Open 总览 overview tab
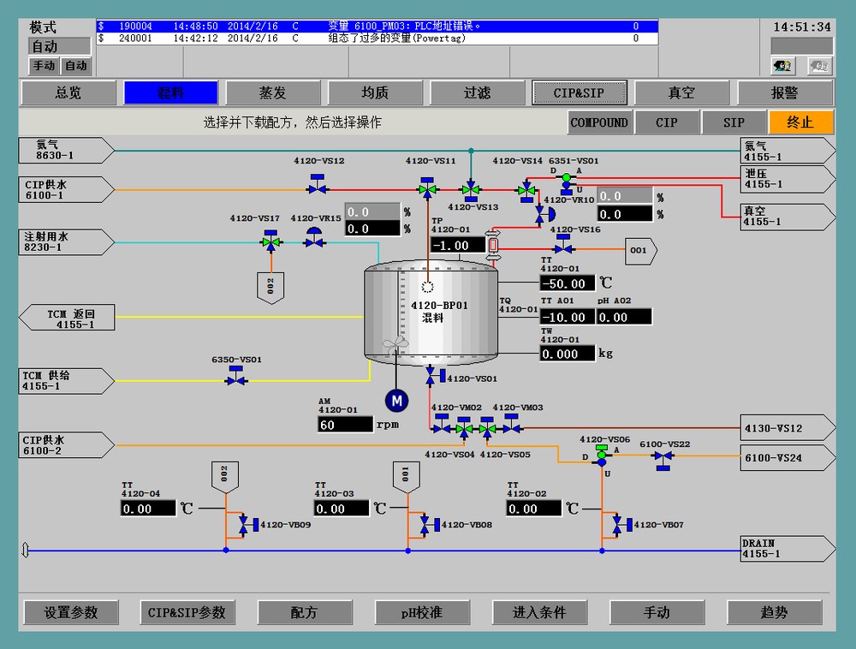The image size is (856, 649). click(68, 92)
